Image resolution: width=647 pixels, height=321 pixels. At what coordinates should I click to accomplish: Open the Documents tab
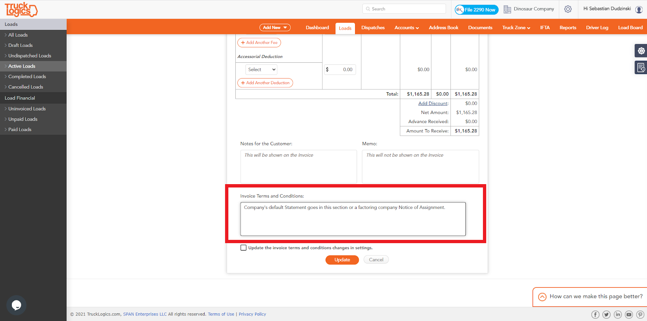(480, 28)
